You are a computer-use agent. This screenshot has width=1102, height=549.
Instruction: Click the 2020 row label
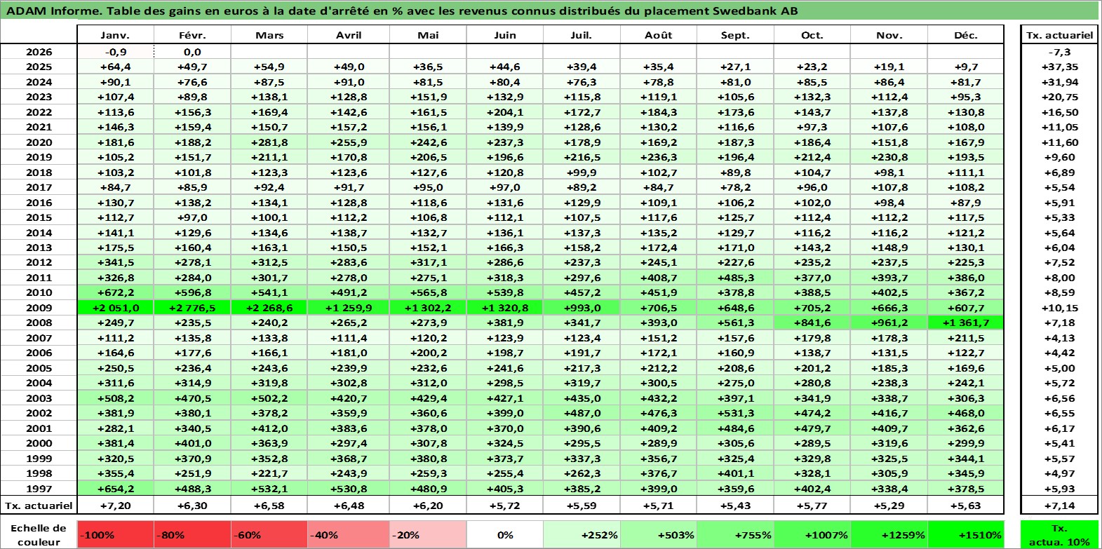(39, 142)
